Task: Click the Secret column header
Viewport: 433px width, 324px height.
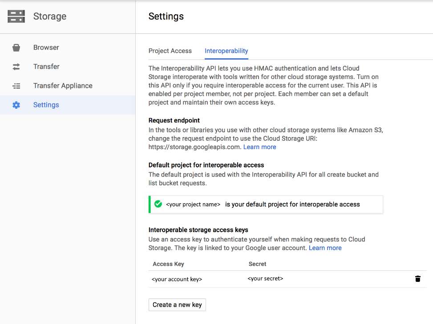Action: 257,264
